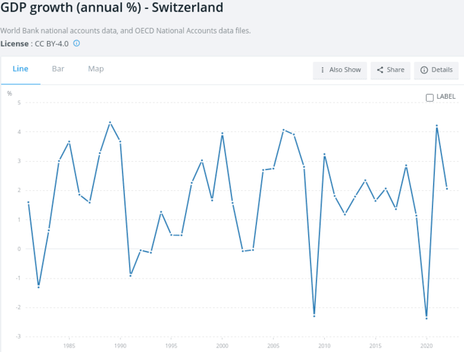Screen dimensions: 464x352
Task: Enable the LABEL checkbox
Action: pos(430,97)
